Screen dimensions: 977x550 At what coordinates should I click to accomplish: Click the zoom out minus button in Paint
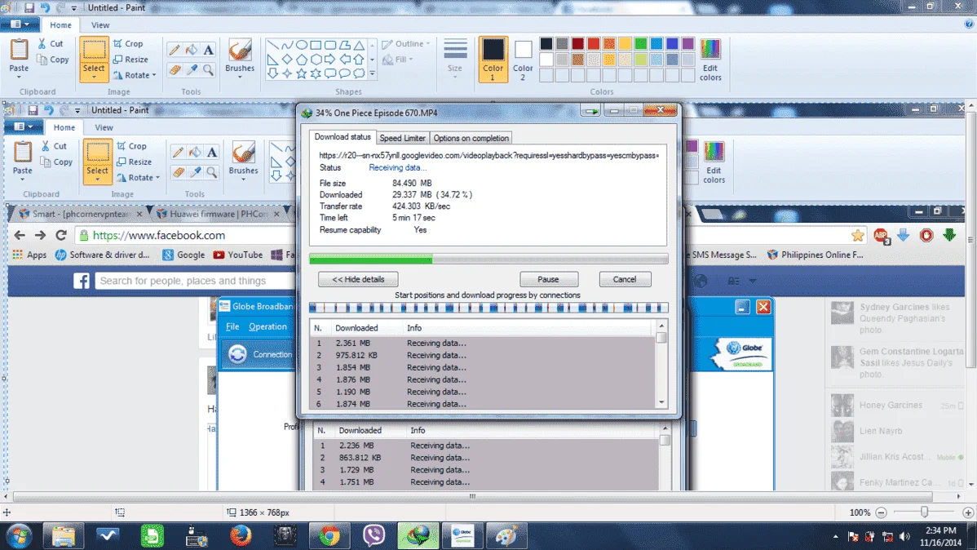pos(881,512)
